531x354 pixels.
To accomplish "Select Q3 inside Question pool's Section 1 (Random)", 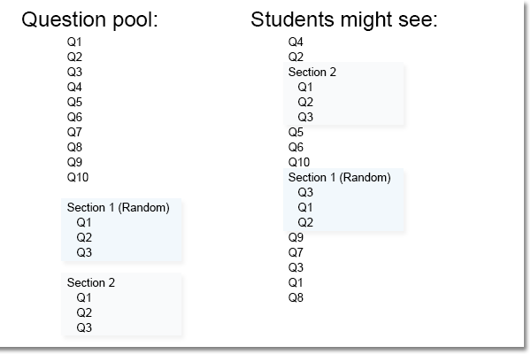I will click(84, 252).
